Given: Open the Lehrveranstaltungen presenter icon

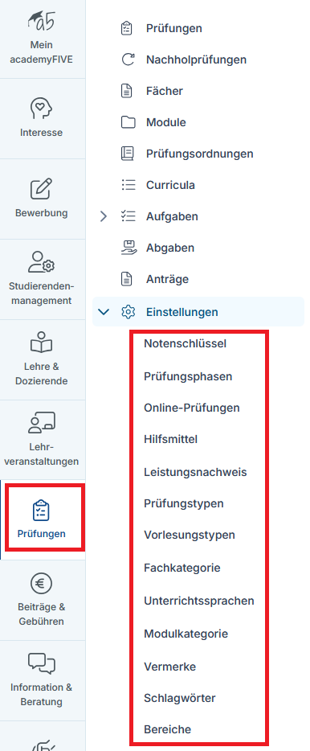Looking at the screenshot, I should [41, 422].
